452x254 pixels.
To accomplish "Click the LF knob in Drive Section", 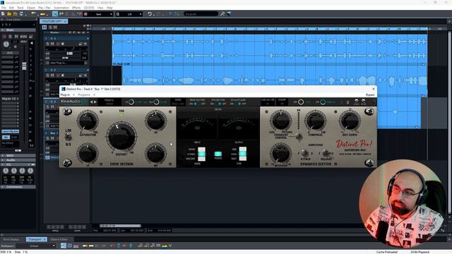I will point(88,154).
